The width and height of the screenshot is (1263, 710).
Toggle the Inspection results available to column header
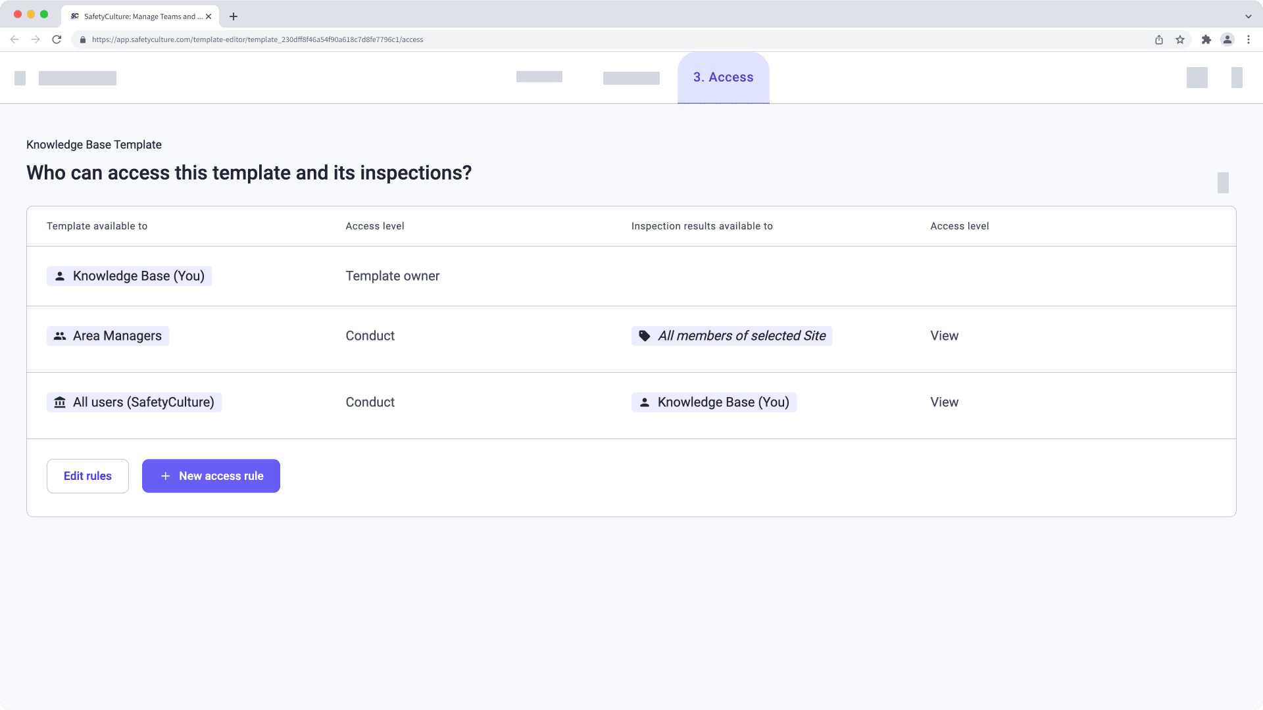pyautogui.click(x=703, y=226)
